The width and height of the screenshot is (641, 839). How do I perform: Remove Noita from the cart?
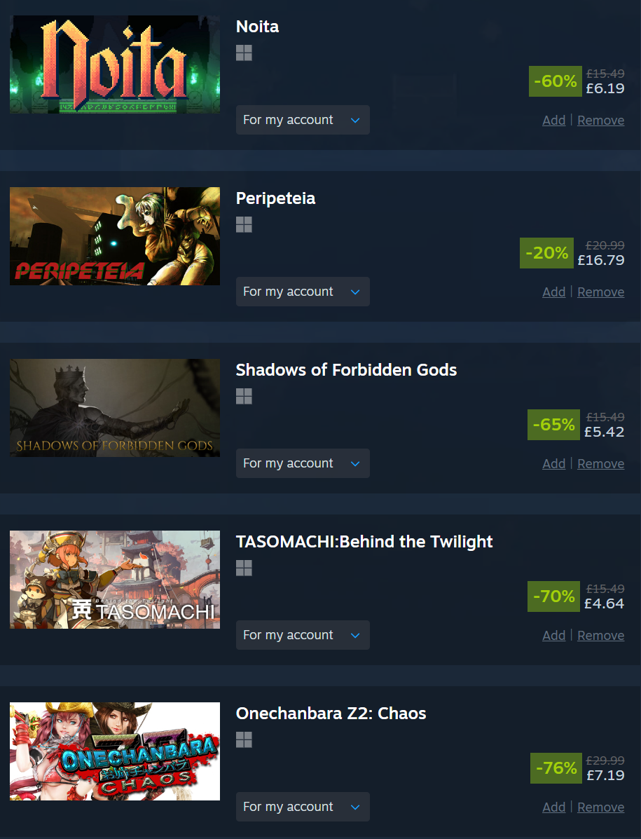tap(600, 121)
